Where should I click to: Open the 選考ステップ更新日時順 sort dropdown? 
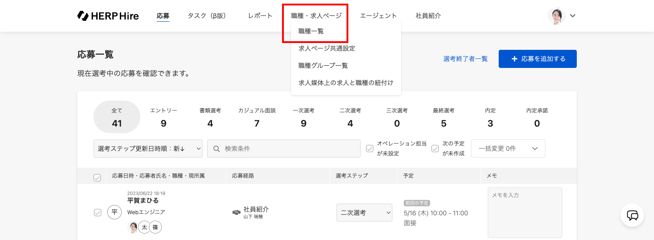(148, 149)
